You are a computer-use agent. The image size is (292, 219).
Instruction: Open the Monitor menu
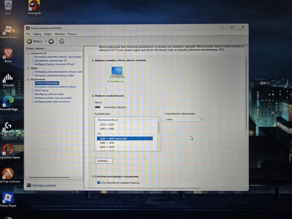click(60, 34)
